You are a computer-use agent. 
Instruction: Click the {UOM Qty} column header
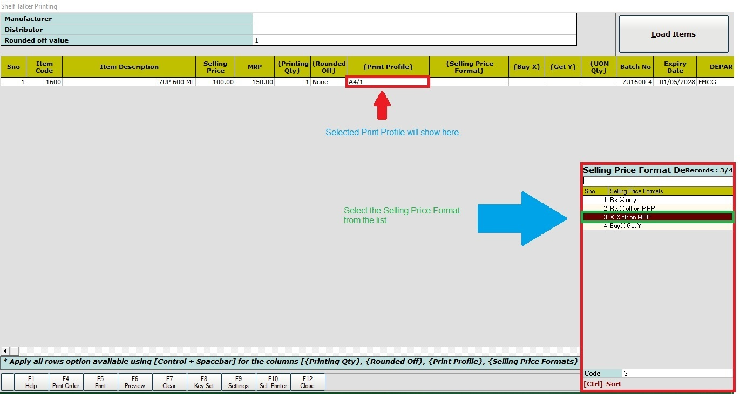coord(599,67)
